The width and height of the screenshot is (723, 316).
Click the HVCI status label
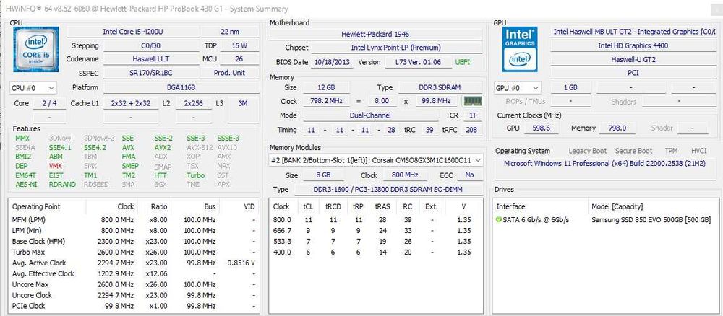tap(699, 151)
